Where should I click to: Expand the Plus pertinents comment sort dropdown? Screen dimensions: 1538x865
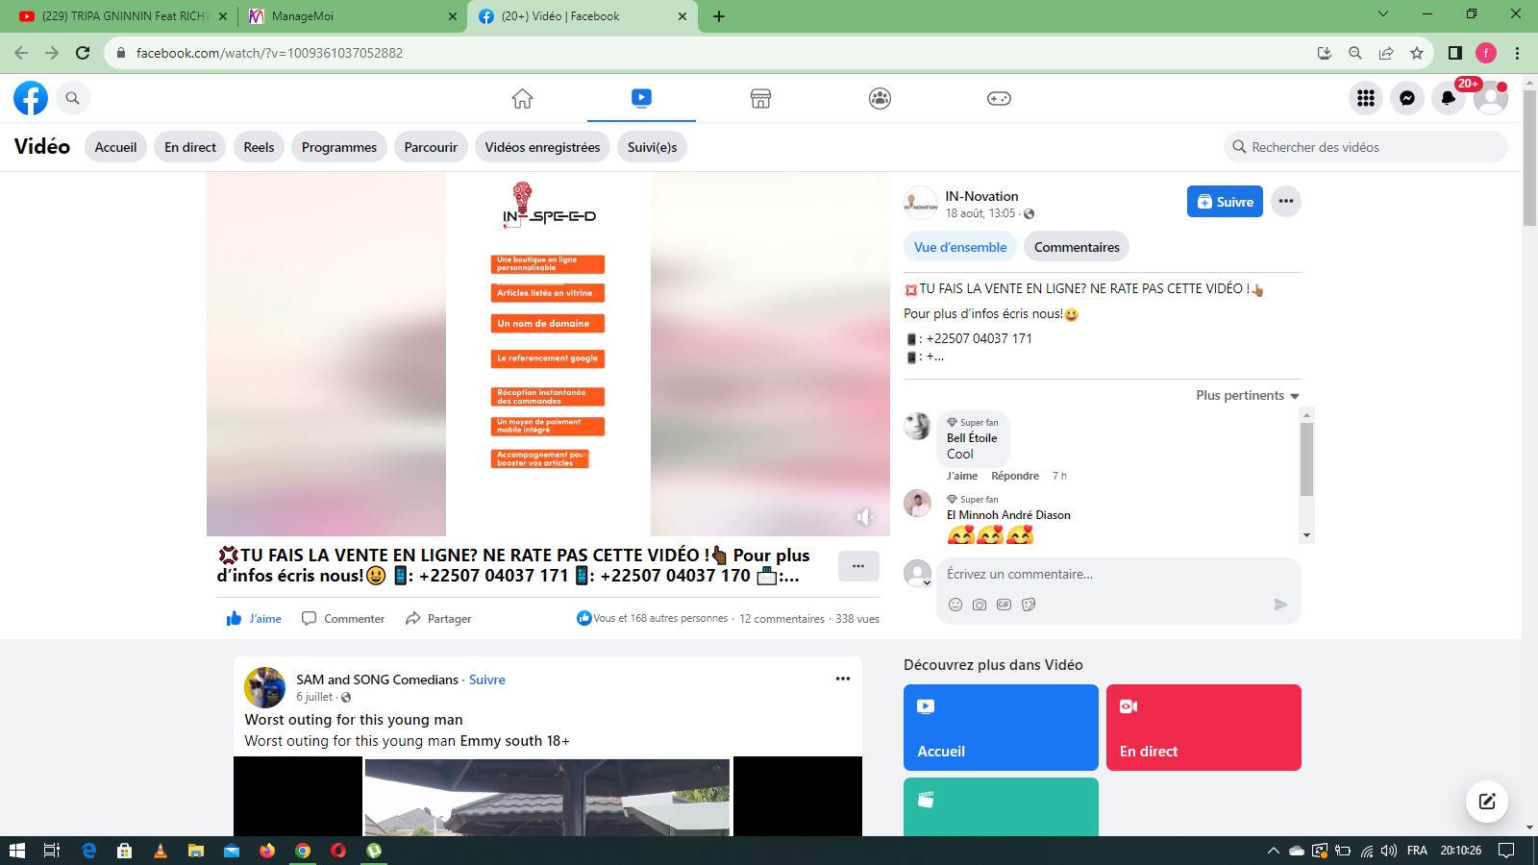1247,396
